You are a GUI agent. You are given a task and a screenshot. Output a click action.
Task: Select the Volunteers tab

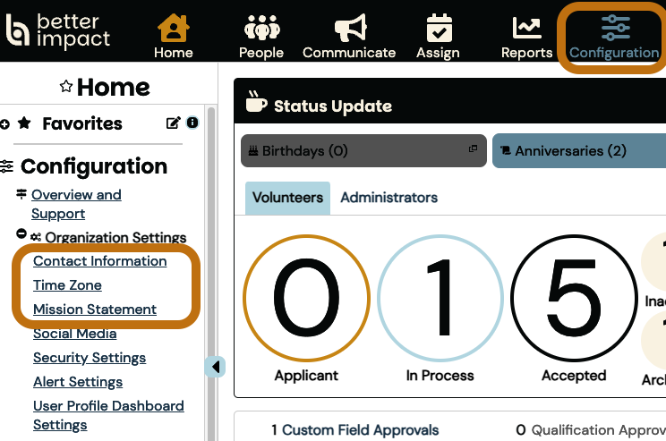point(287,198)
